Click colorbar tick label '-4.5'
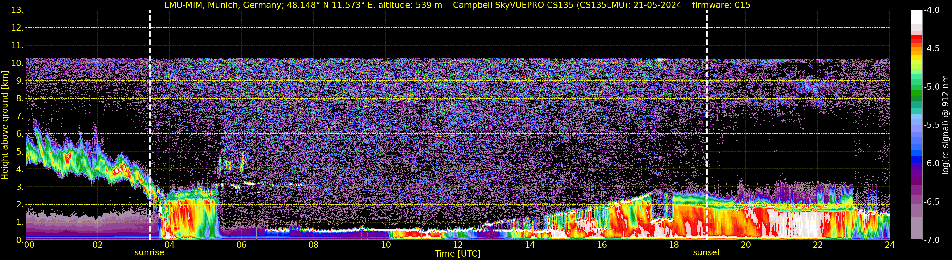952x260 pixels. [x=932, y=48]
